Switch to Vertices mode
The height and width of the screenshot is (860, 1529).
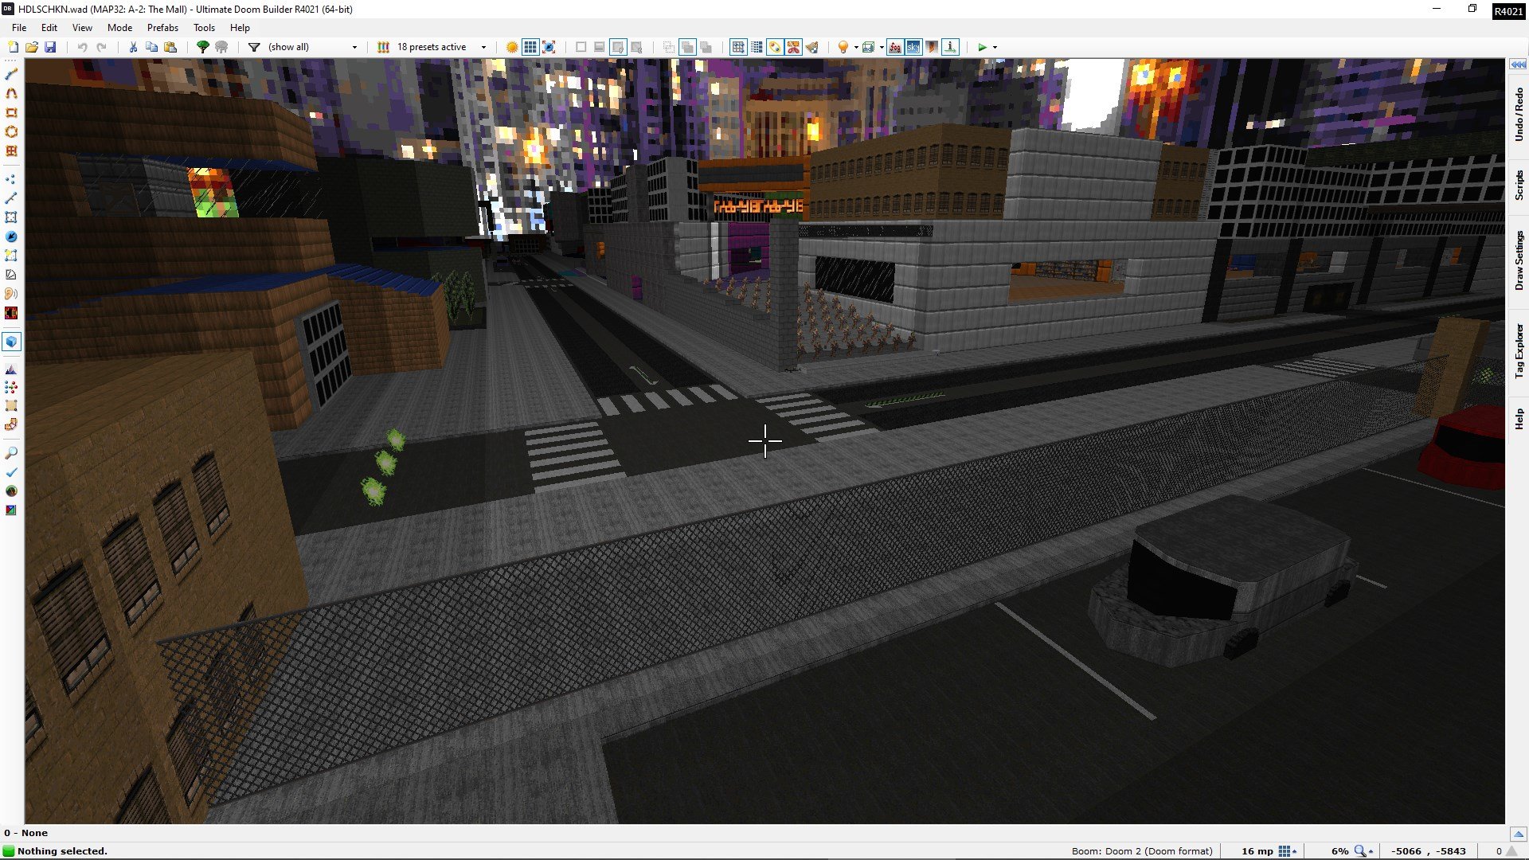[x=11, y=179]
